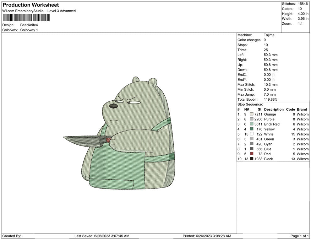Screen dimensions: 311x239
Task: Click the 'Last Saved: 6/26/2023 3:07:45 AM' footer
Action: point(102,236)
